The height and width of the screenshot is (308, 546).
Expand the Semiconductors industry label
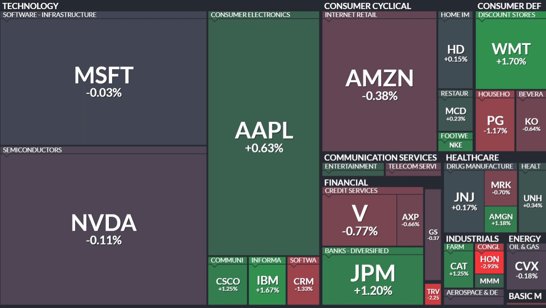tap(32, 150)
